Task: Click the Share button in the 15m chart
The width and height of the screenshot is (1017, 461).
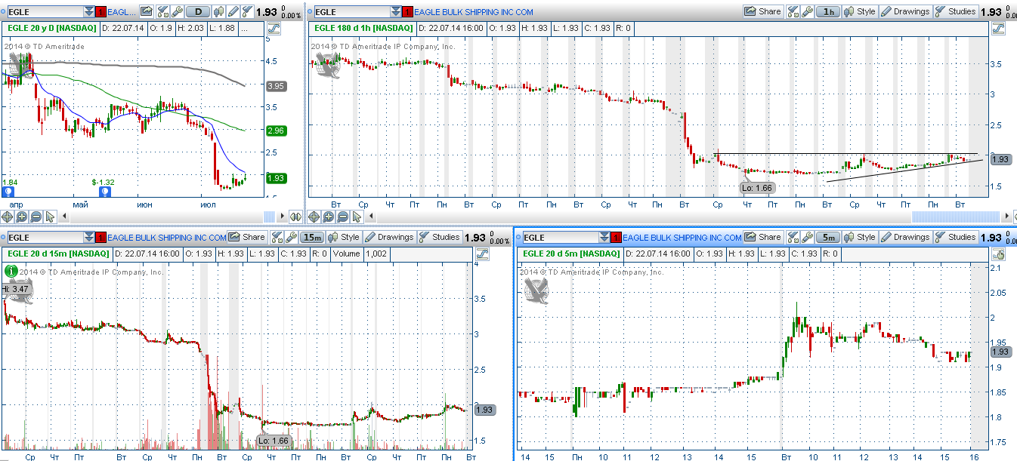Action: click(x=247, y=237)
